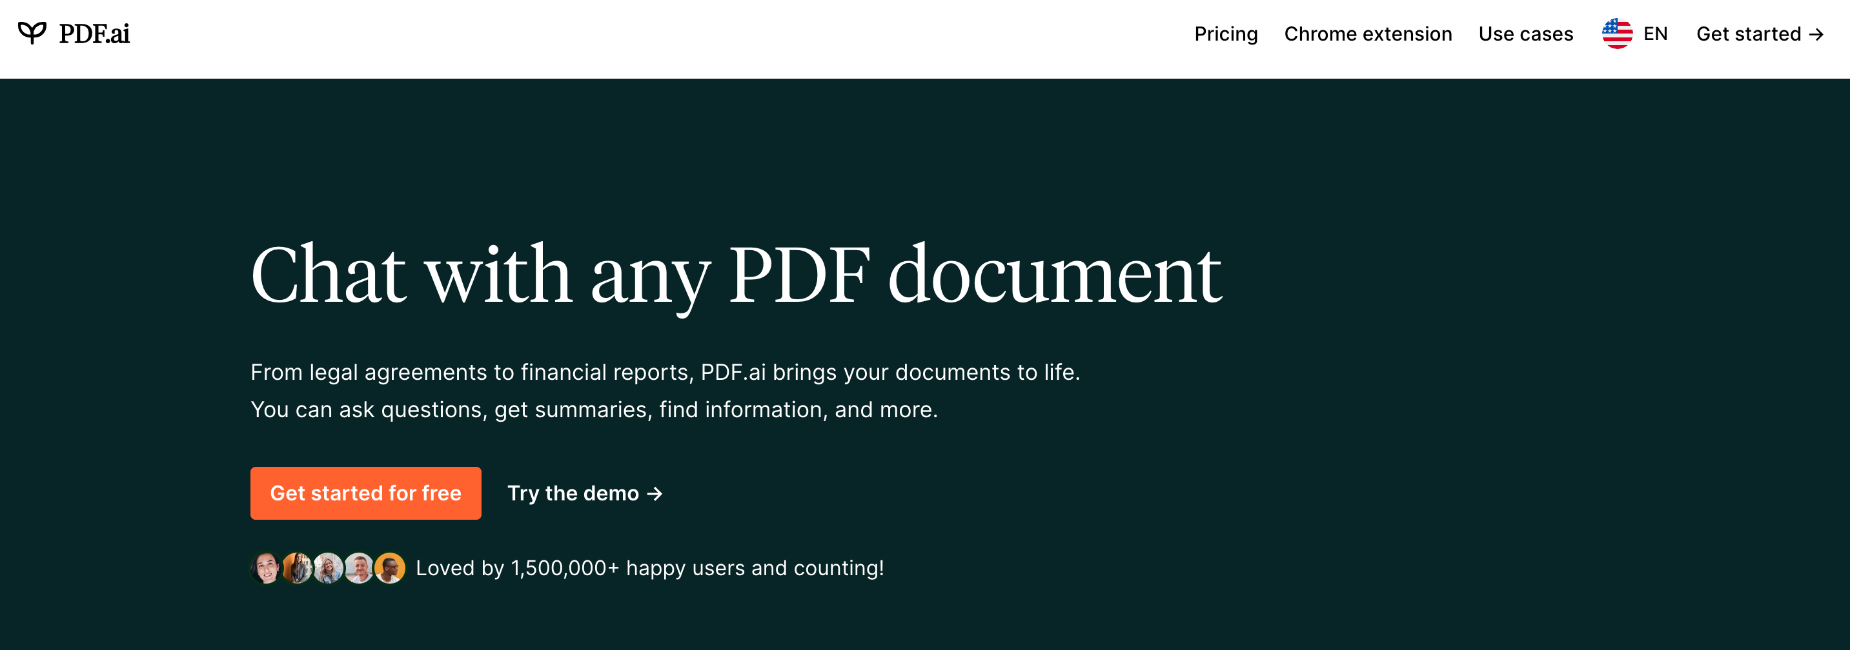
Task: Click the PDF.ai wordmark in header
Action: 94,34
